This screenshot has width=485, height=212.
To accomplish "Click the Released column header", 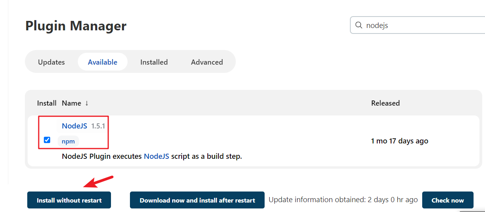I will pos(385,103).
